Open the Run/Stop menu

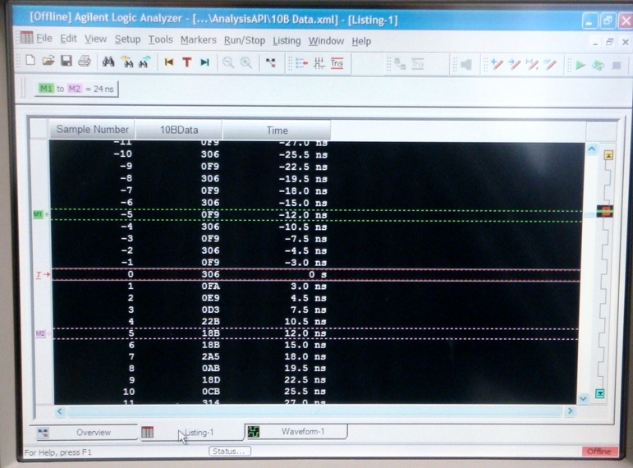244,40
